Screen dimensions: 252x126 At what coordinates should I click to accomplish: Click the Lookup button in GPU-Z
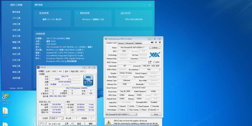click(x=155, y=48)
